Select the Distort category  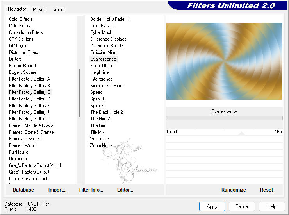tap(15, 59)
